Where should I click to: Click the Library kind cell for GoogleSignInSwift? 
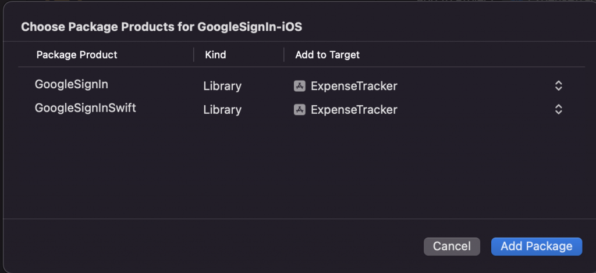point(222,109)
